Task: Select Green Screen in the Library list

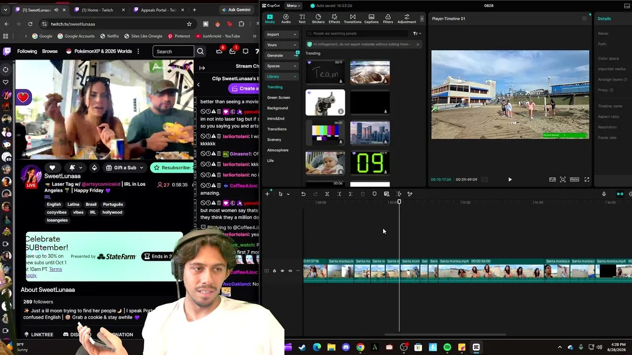Action: coord(278,98)
